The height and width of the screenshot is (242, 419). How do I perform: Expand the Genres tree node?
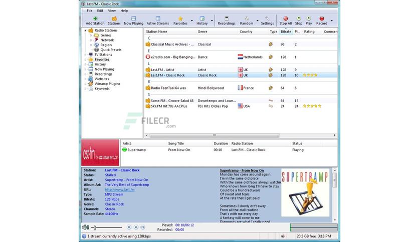point(91,35)
